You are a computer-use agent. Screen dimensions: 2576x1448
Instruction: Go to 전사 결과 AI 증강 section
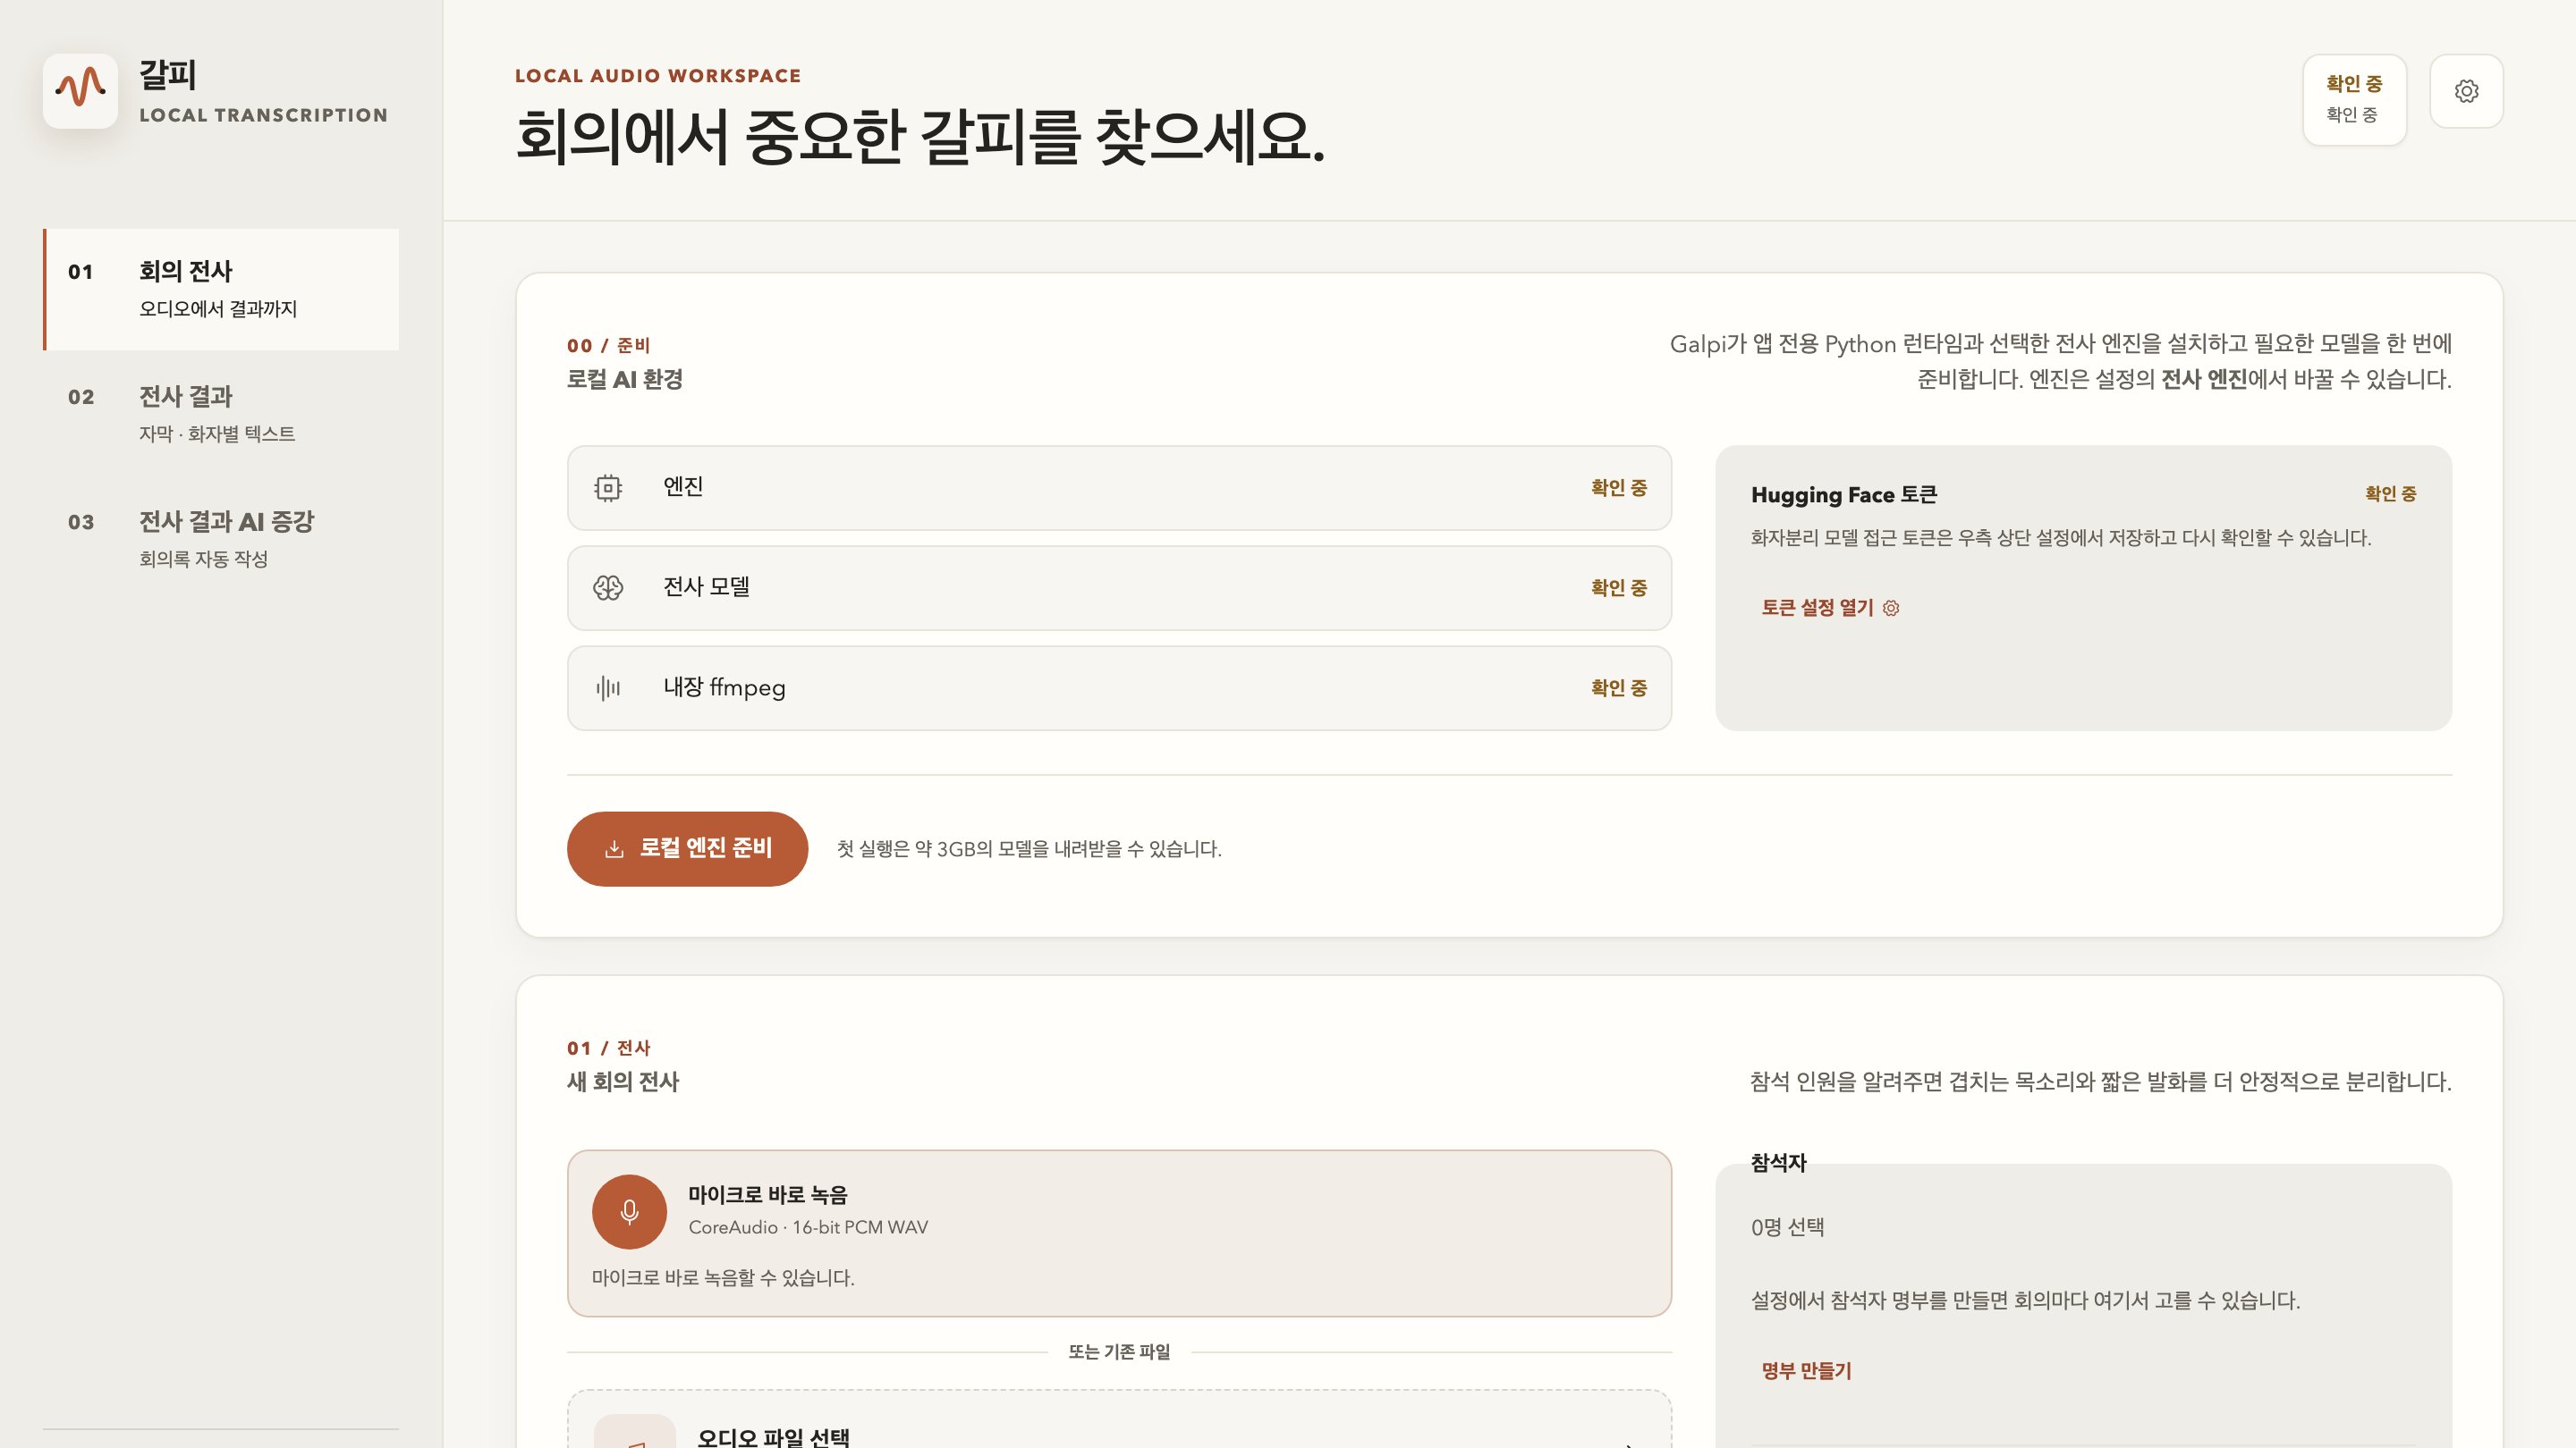tap(221, 539)
